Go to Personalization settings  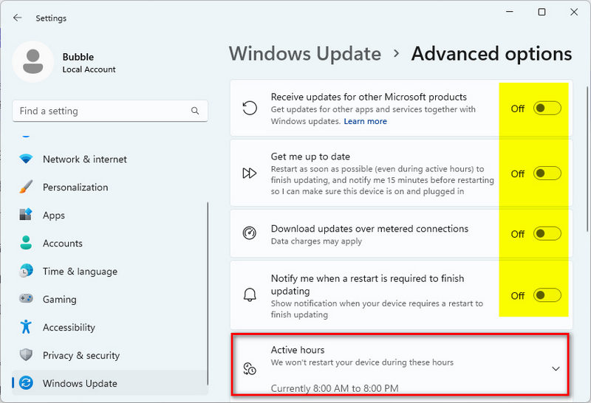(x=109, y=187)
